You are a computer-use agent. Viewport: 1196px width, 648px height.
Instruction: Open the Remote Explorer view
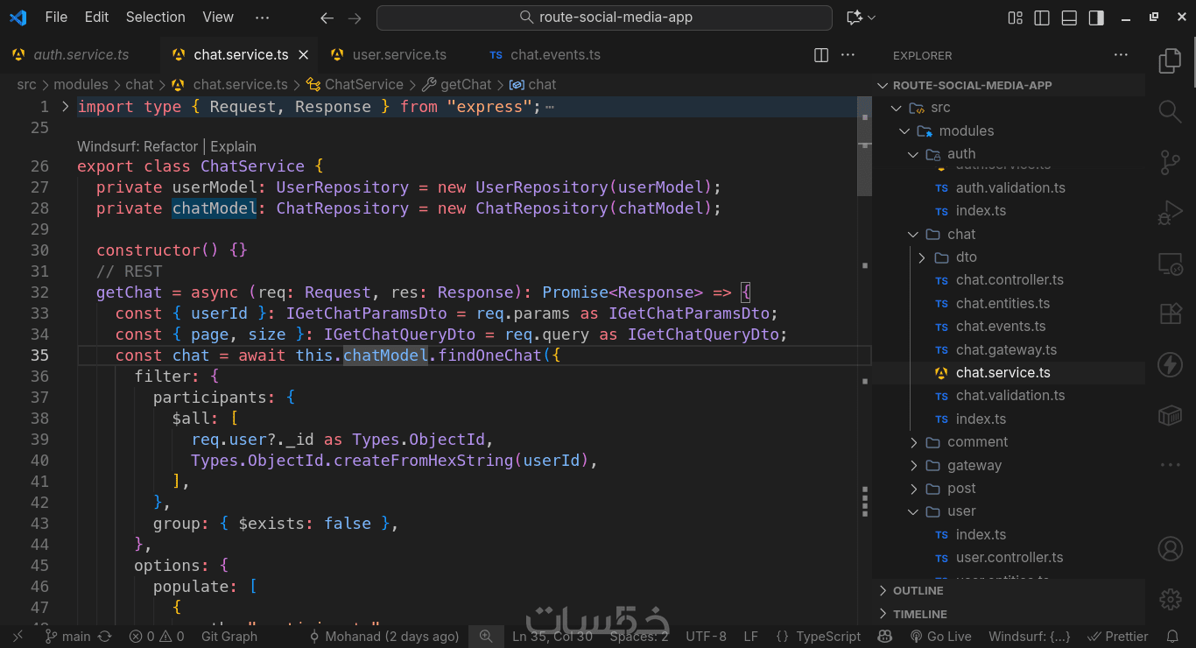click(x=1171, y=264)
